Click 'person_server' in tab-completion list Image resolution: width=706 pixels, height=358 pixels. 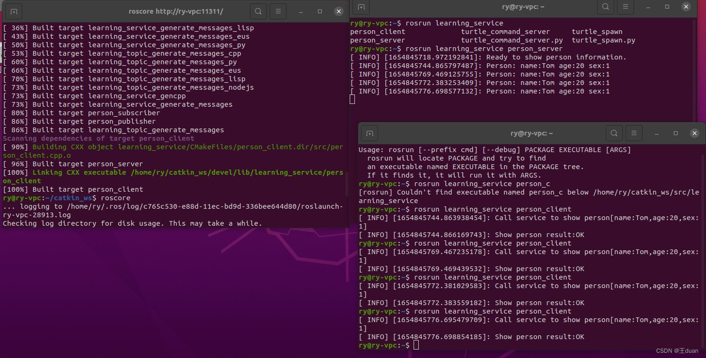coord(378,40)
